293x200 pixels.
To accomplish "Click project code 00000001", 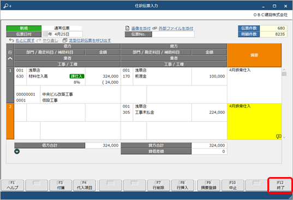I will [26, 95].
